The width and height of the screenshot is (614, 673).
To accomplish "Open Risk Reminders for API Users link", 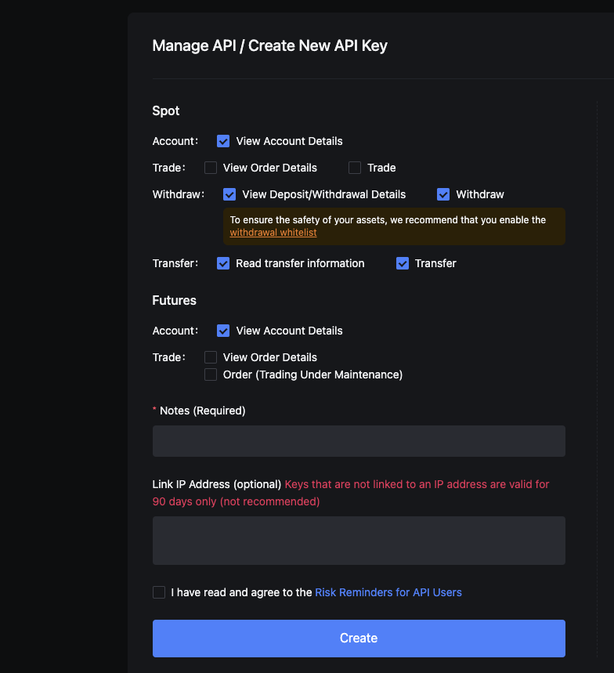I will [388, 592].
